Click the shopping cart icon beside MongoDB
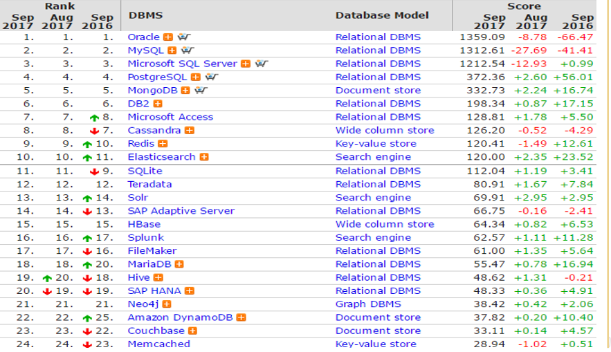This screenshot has height=352, width=611. [x=201, y=91]
